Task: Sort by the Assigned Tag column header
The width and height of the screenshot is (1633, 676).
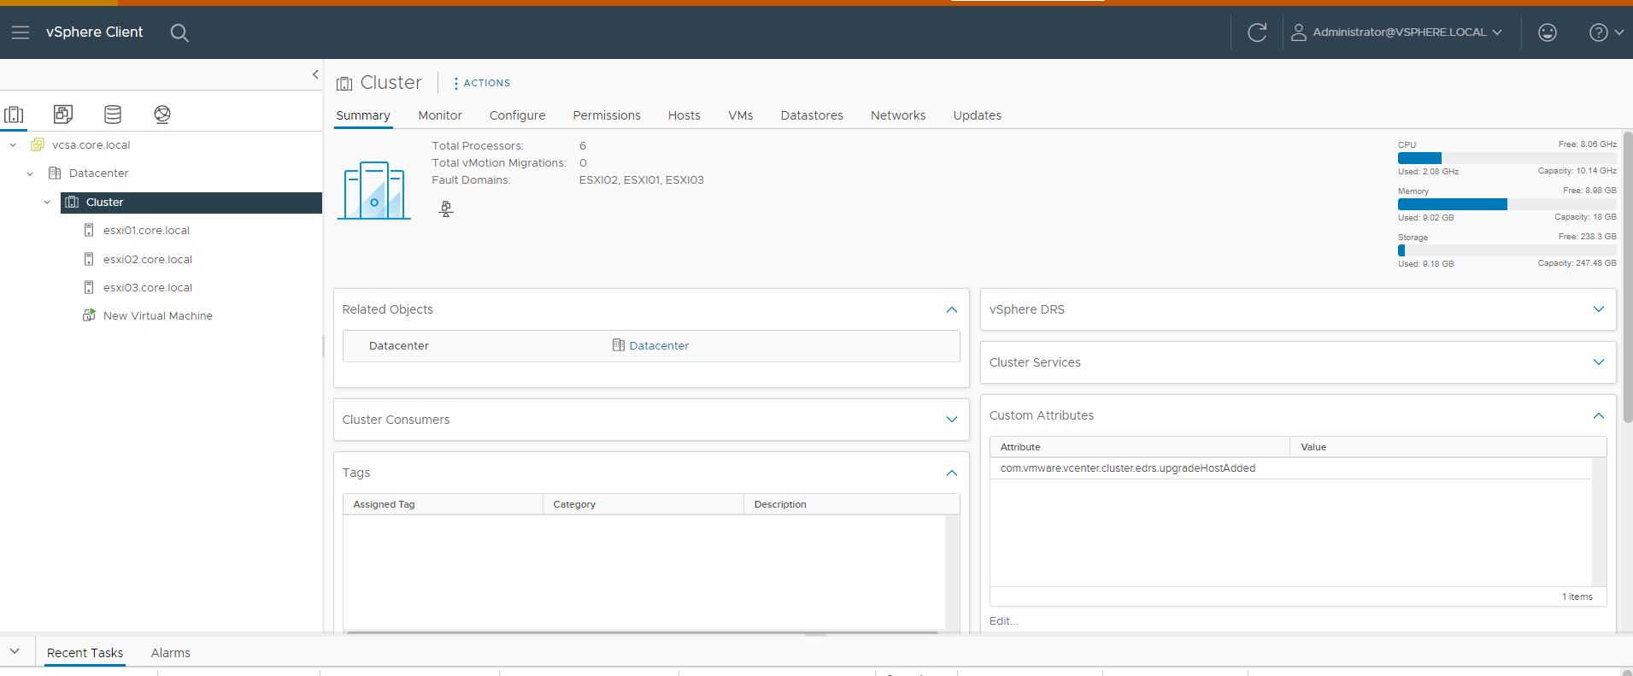Action: [x=443, y=504]
